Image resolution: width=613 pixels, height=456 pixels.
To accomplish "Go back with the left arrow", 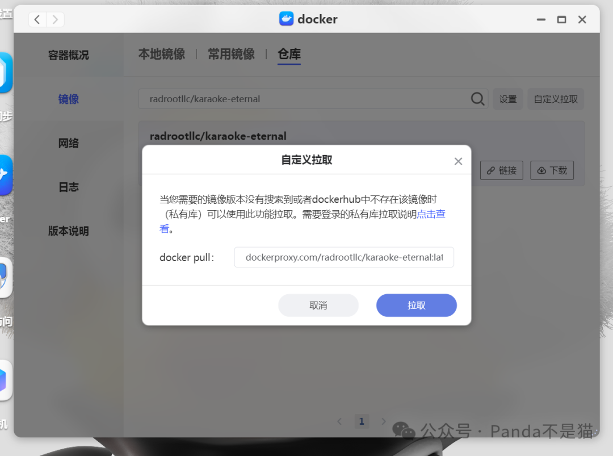I will tap(37, 19).
